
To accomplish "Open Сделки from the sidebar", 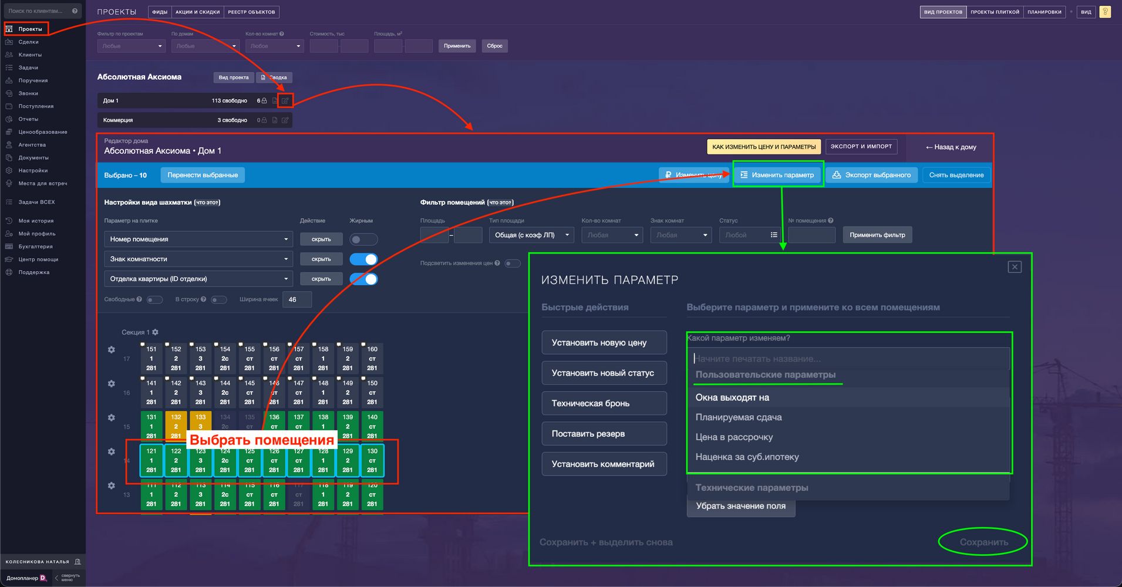I will [28, 42].
